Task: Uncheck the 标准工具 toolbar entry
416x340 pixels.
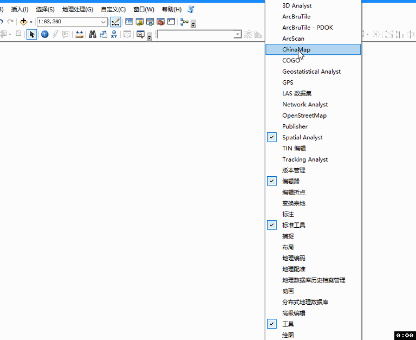Action: pos(313,225)
